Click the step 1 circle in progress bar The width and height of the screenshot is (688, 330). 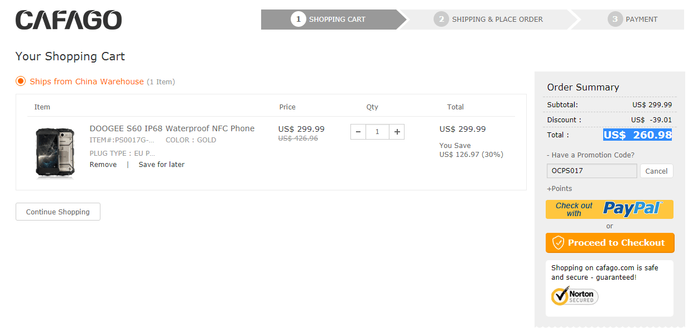pyautogui.click(x=299, y=19)
